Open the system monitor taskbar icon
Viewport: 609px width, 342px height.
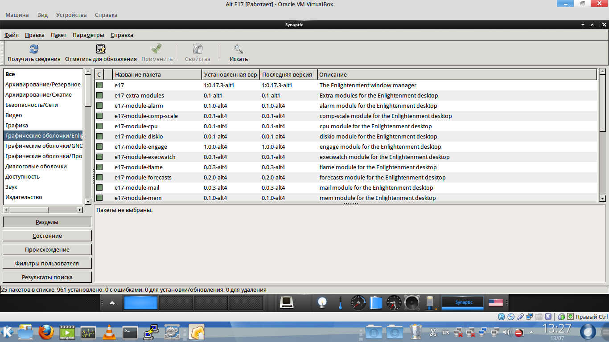(x=88, y=332)
